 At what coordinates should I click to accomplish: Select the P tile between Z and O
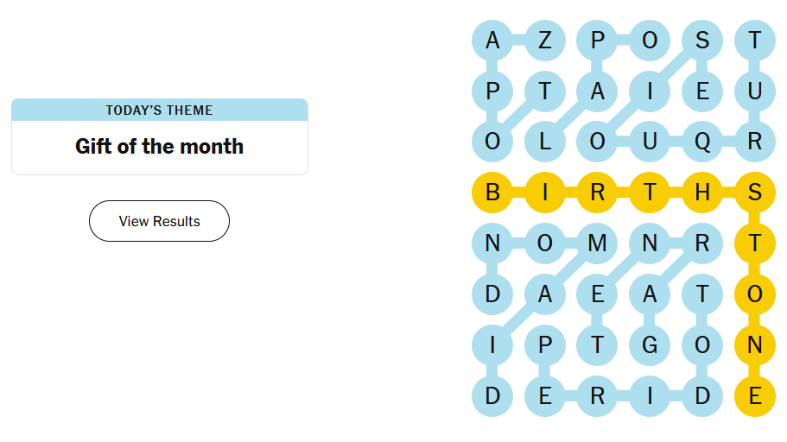(x=598, y=40)
